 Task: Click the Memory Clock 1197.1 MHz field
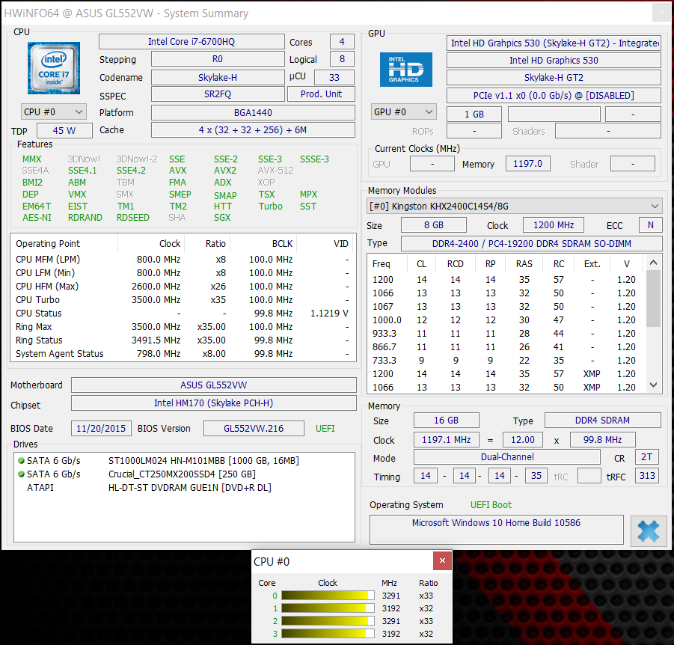(x=446, y=440)
